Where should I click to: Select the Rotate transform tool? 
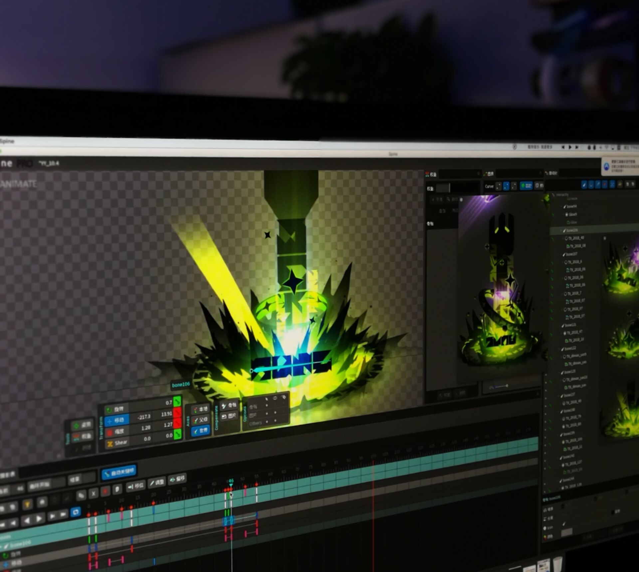click(115, 409)
